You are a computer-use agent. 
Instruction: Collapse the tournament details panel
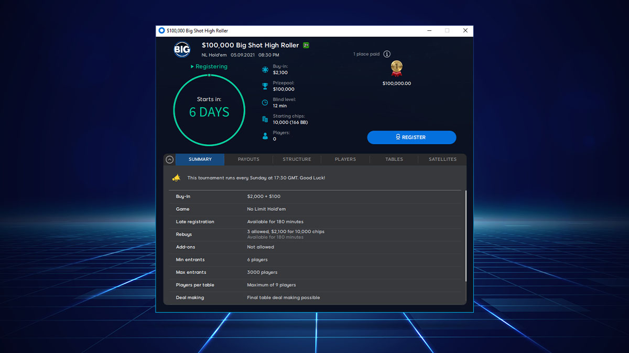[x=169, y=159]
